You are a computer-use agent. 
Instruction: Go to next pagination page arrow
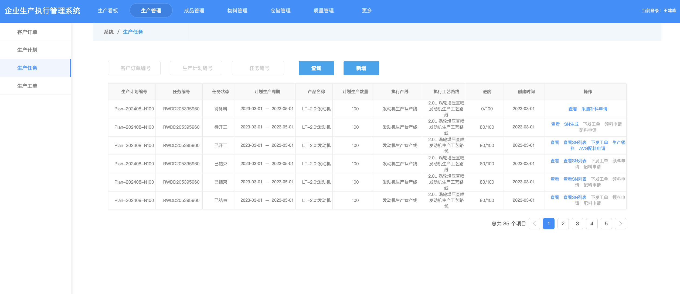[620, 223]
